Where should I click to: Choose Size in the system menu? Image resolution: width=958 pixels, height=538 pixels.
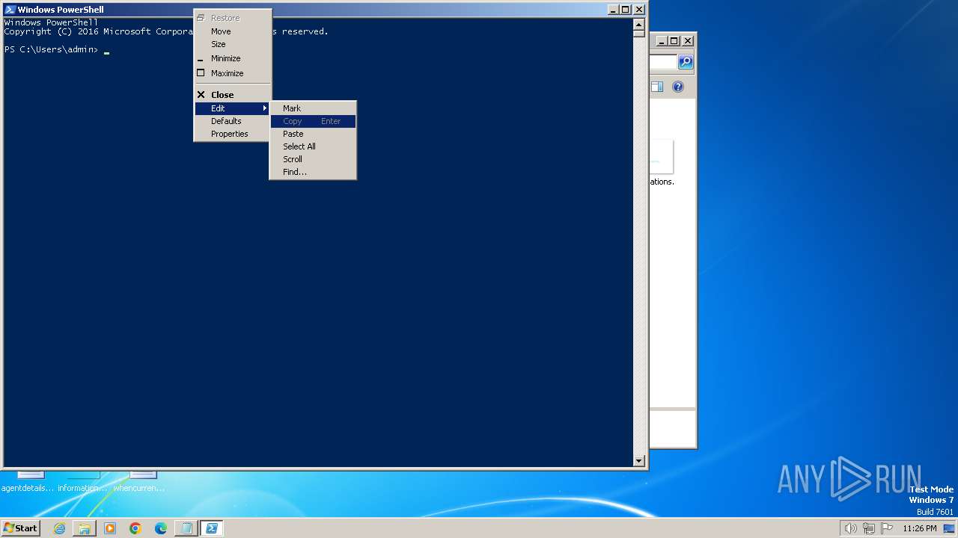(x=232, y=44)
